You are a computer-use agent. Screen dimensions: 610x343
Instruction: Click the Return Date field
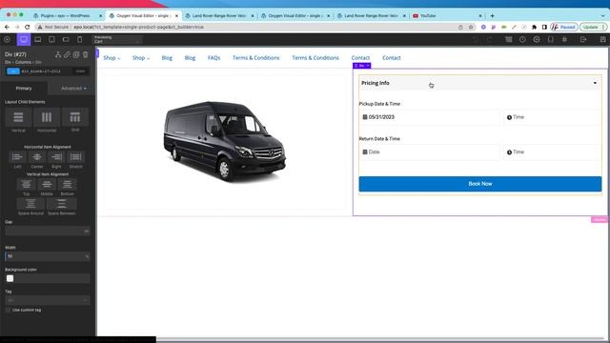tap(430, 152)
